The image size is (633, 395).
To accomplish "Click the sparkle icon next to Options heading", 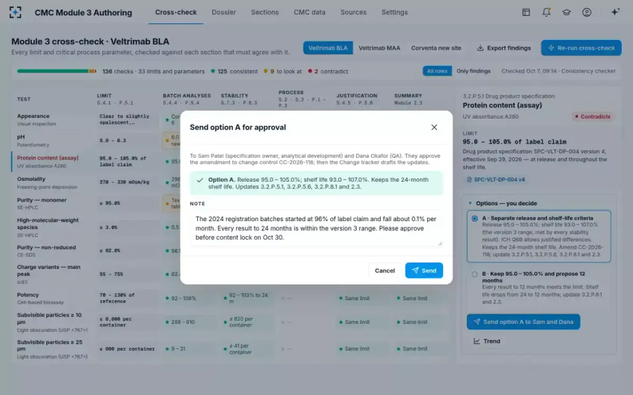I will point(470,203).
